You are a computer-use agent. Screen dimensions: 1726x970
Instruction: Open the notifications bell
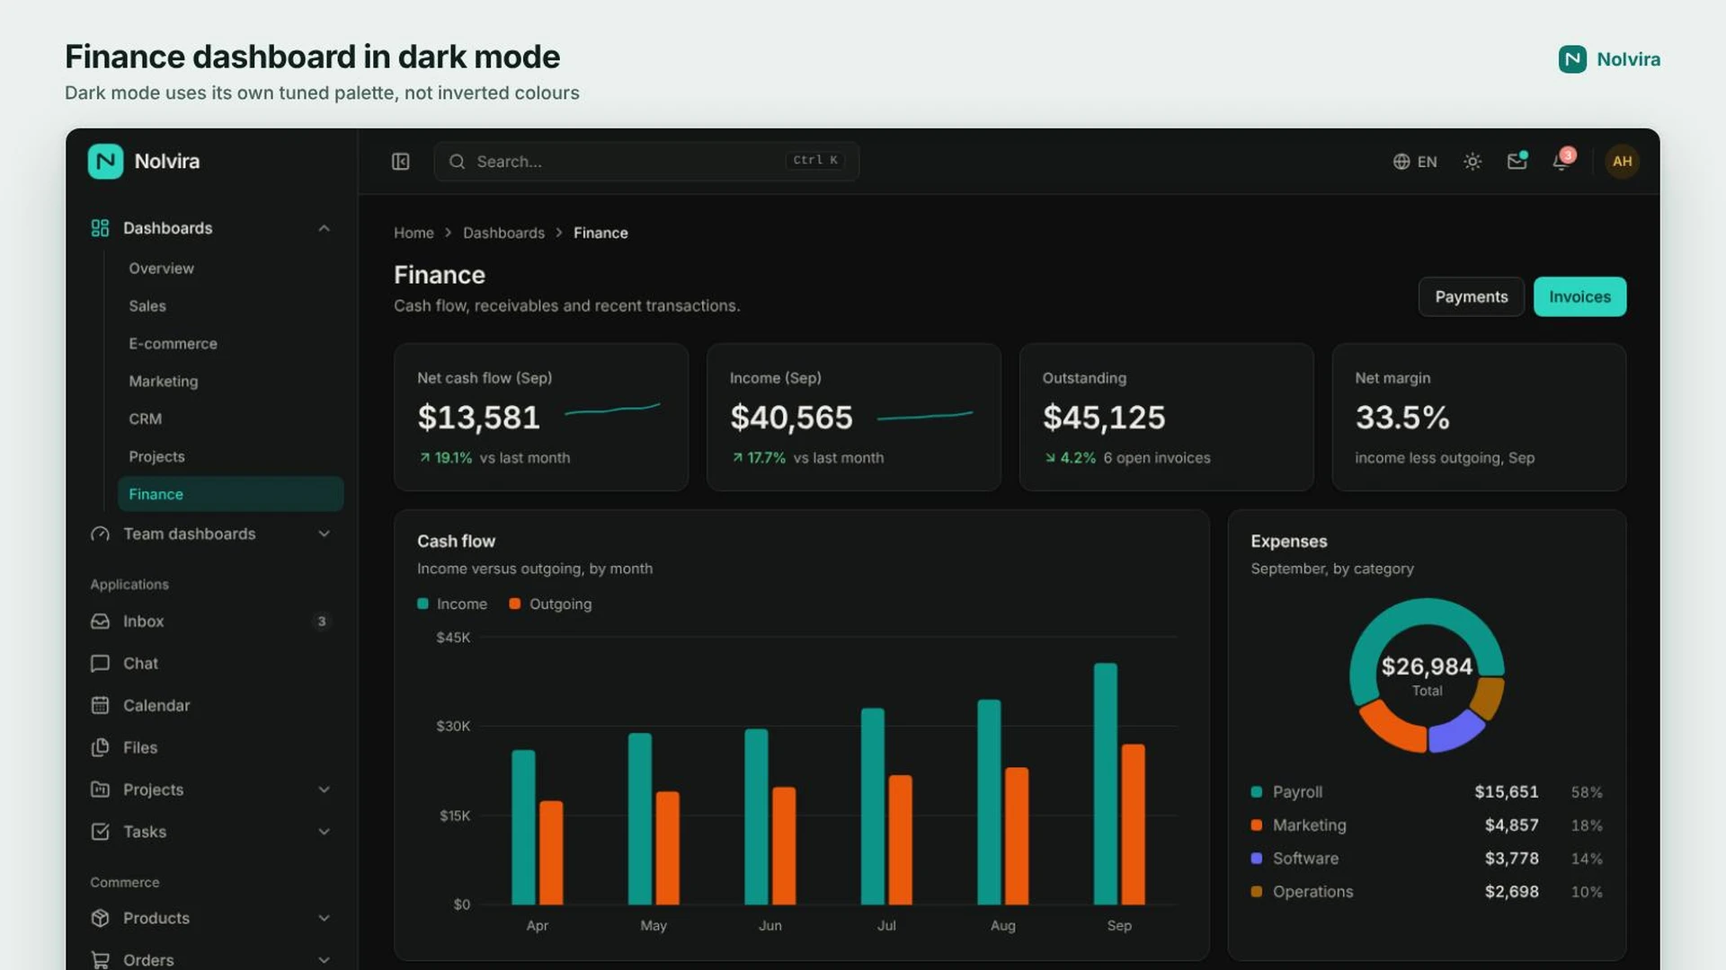1561,161
